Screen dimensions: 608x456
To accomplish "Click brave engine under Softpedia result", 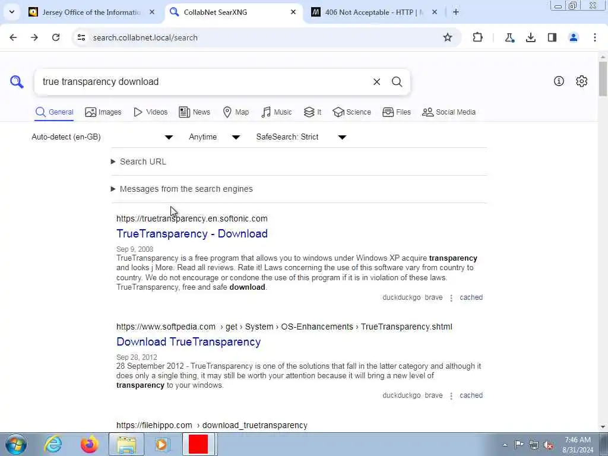I will pyautogui.click(x=433, y=395).
